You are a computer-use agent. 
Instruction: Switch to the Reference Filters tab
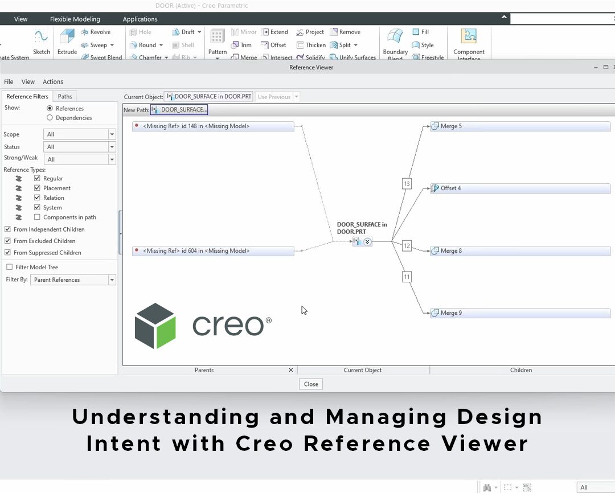pos(27,96)
